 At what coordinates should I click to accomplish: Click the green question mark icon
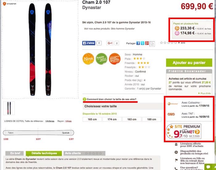point(85,99)
